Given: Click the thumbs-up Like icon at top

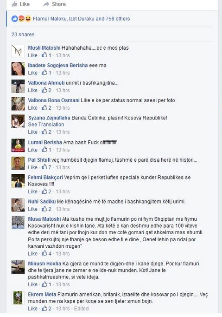Looking at the screenshot, I should point(14,4).
